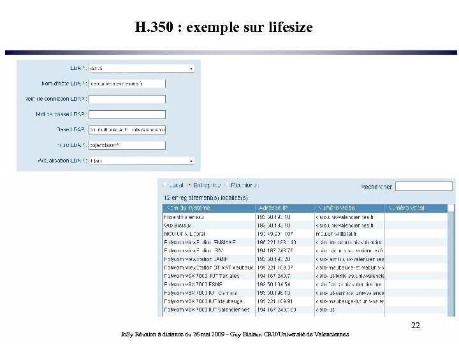Edit the Filtre LDAP objectclass field
459x344 pixels.
pyautogui.click(x=127, y=145)
